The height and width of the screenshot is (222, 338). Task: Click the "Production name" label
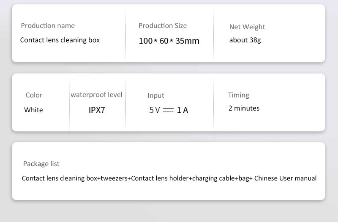coord(48,26)
